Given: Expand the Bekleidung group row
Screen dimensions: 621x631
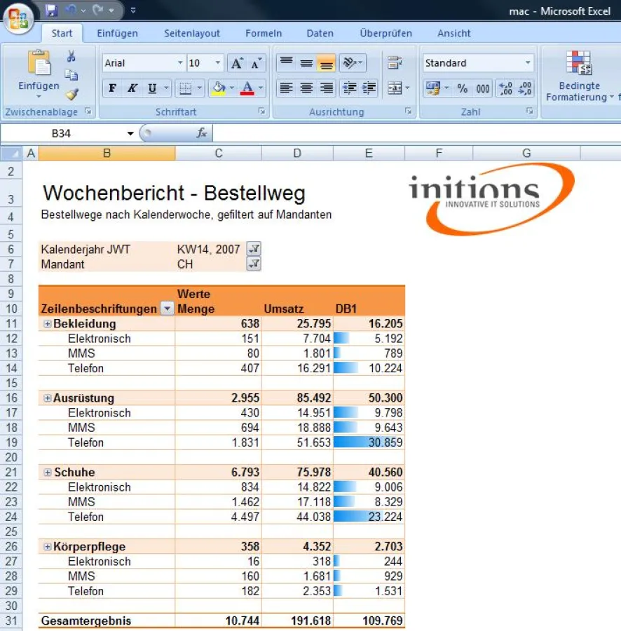Looking at the screenshot, I should tap(46, 323).
